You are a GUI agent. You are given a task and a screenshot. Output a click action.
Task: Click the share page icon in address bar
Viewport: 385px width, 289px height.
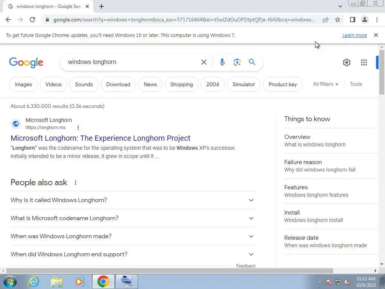coord(326,20)
